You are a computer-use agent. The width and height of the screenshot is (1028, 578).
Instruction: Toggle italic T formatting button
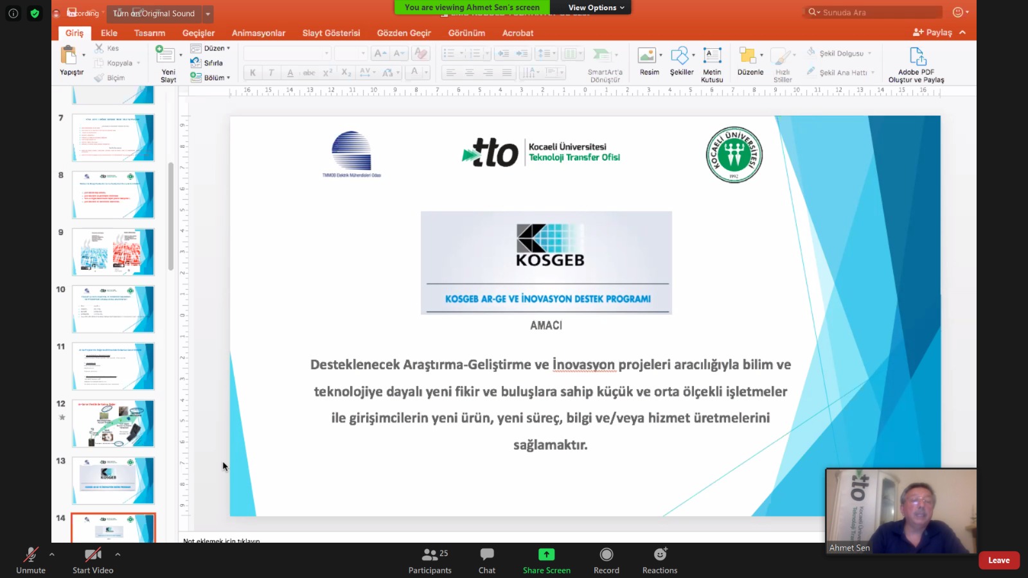[x=271, y=73]
